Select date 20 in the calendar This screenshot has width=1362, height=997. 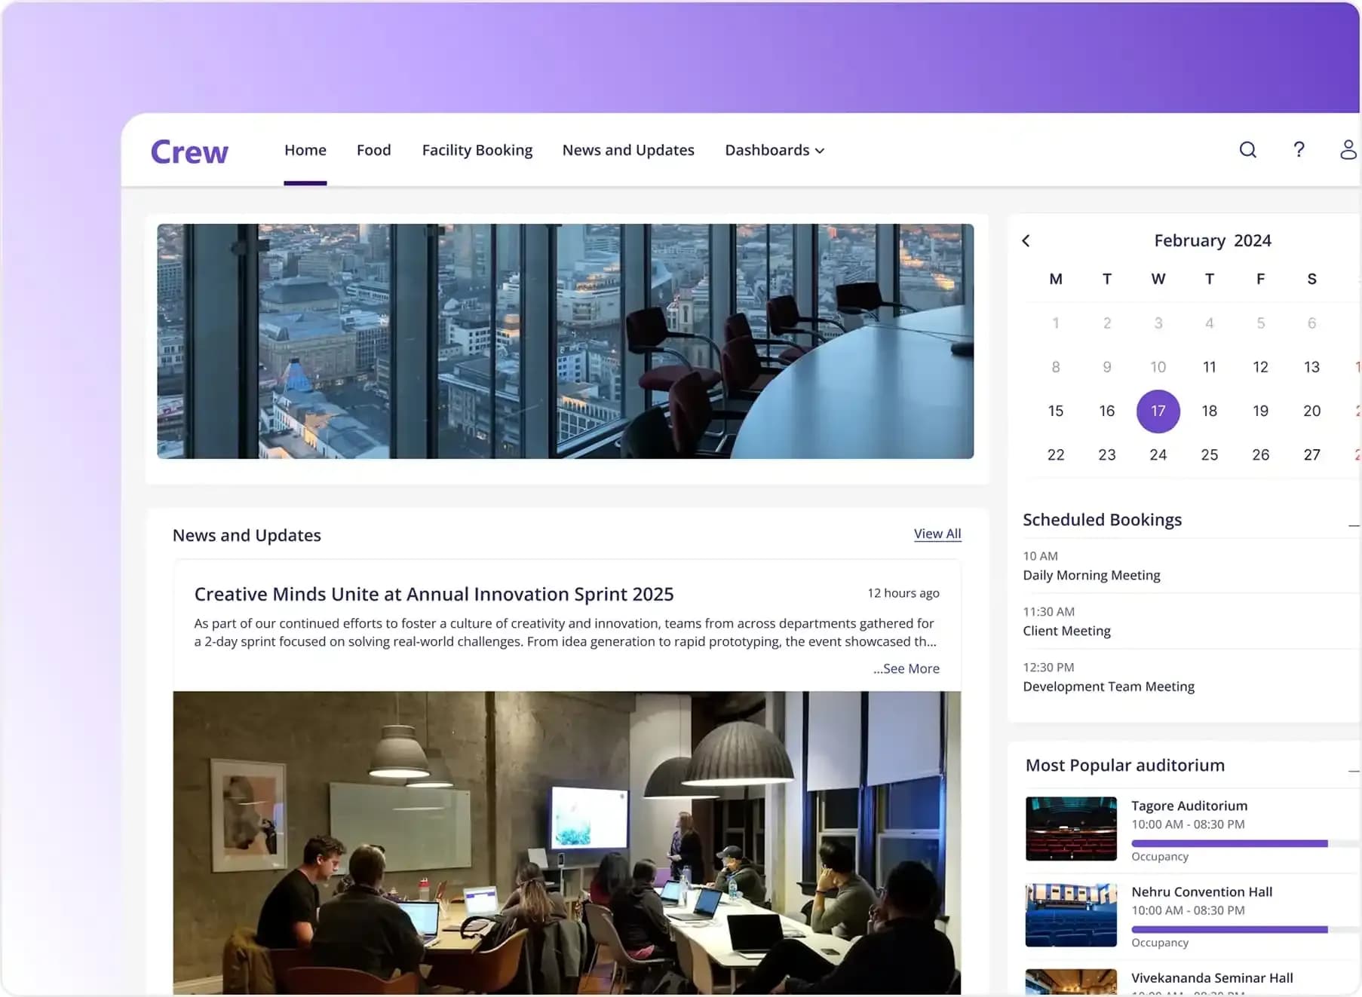click(1312, 411)
